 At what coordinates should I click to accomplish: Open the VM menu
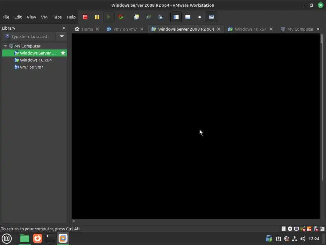pos(44,17)
